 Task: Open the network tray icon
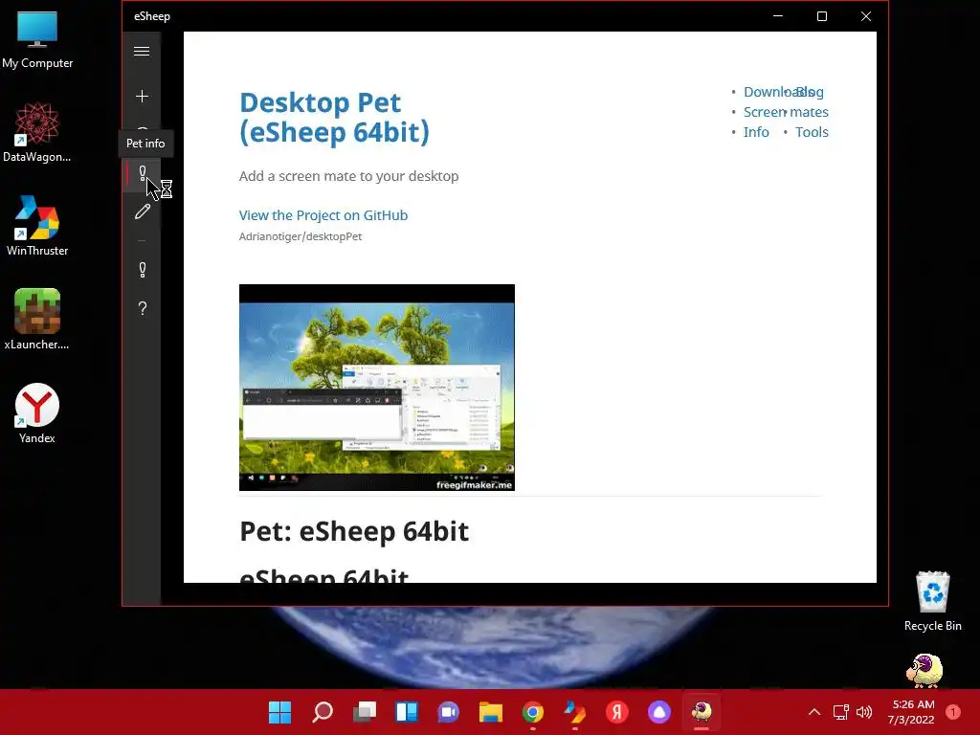(x=840, y=712)
